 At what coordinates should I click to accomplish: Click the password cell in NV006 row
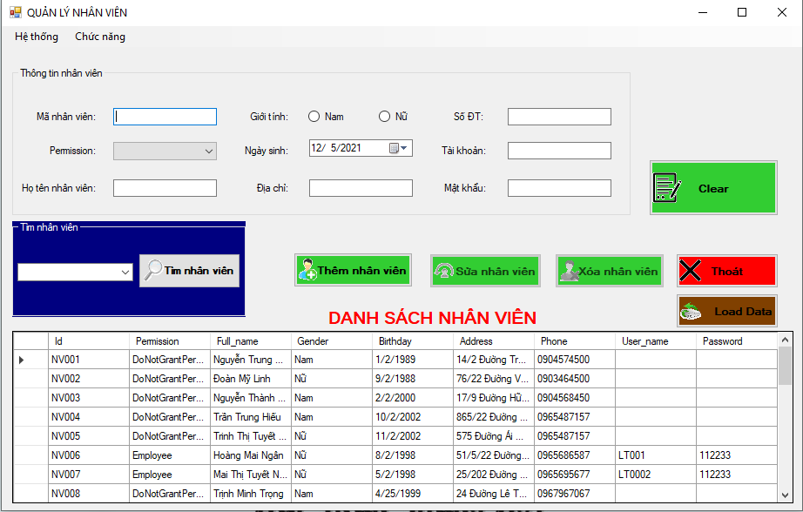coord(737,455)
